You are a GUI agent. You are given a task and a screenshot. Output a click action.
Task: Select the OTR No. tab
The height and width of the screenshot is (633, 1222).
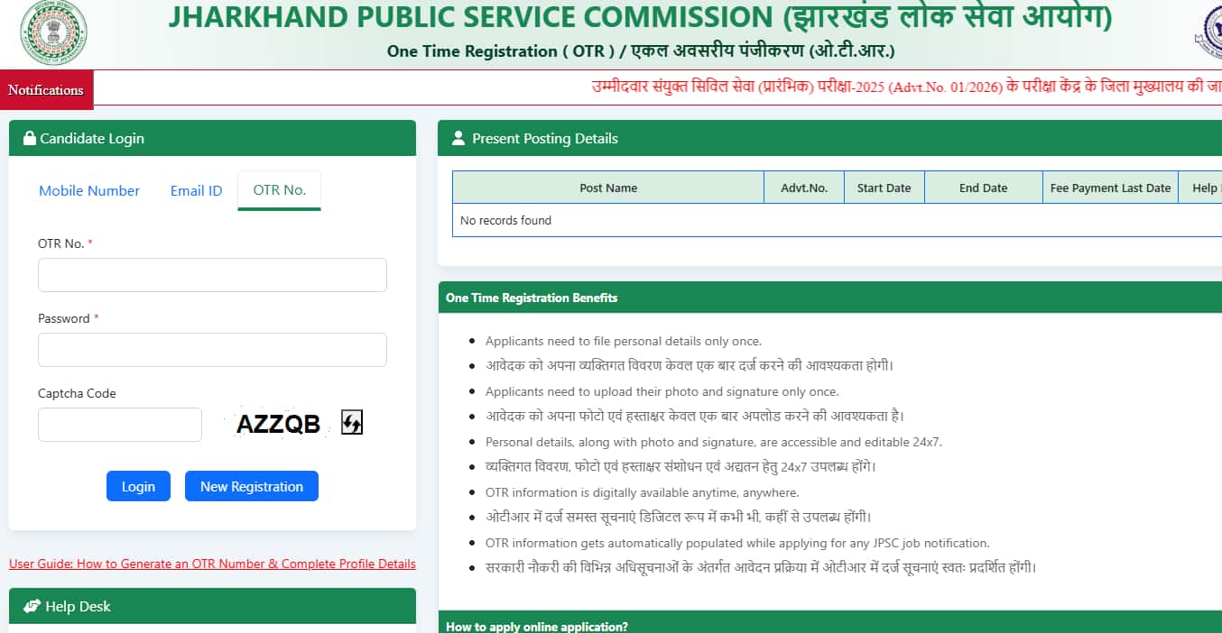coord(280,190)
